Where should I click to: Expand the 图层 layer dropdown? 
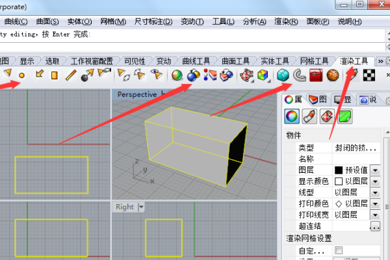point(375,170)
